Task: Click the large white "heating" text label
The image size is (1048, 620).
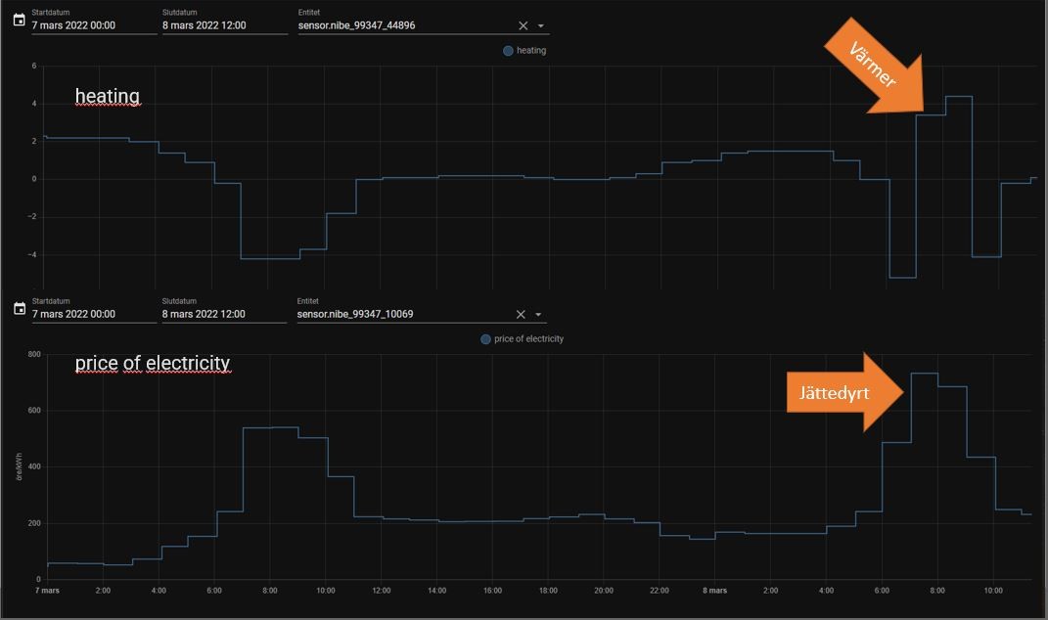Action: tap(108, 96)
